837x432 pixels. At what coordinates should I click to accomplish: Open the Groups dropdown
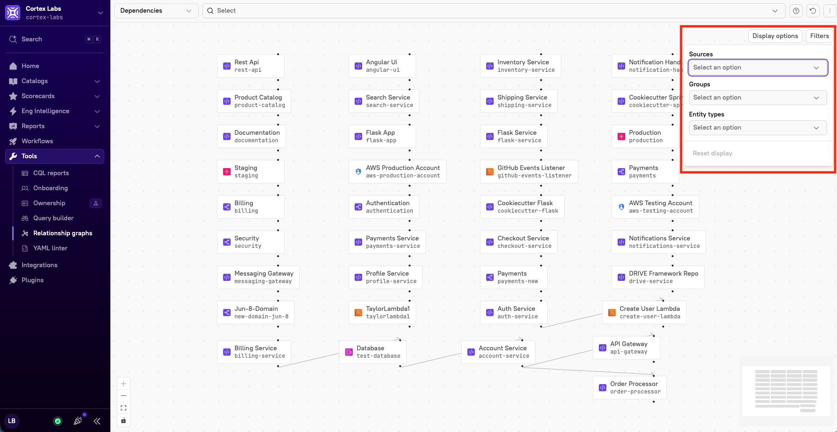point(758,98)
